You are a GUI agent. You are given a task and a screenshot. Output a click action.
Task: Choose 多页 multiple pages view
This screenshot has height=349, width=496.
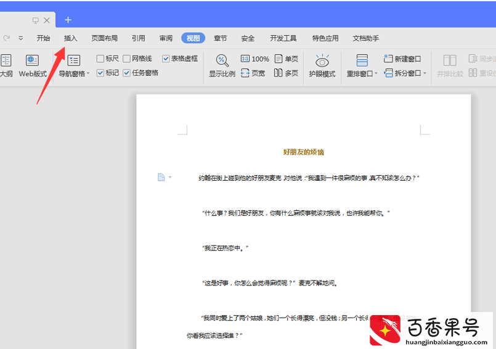tap(287, 73)
